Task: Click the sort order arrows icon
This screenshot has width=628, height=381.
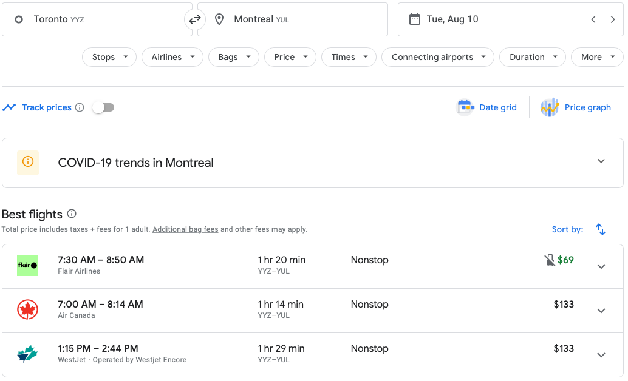Action: coord(600,229)
